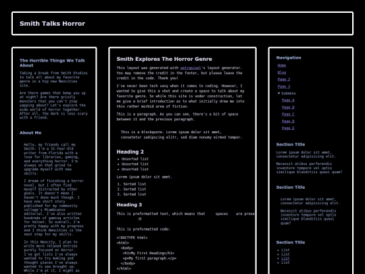The width and height of the screenshot is (365, 274).
Task: Click the 'Lorem ipsum dolor sit amet.' line under the unsorted list
Action: pyautogui.click(x=144, y=177)
